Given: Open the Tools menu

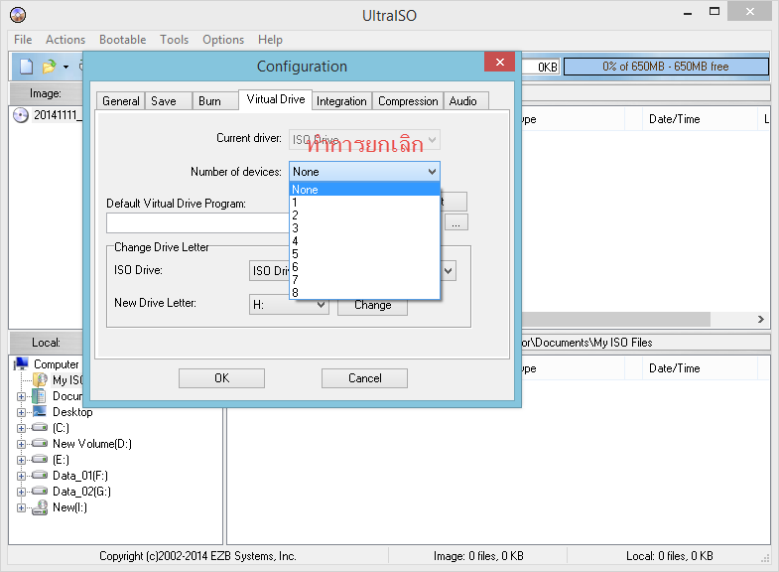Looking at the screenshot, I should [x=174, y=40].
